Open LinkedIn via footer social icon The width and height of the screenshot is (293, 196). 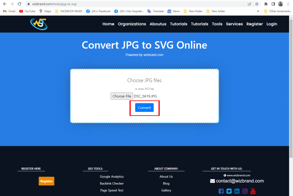click(x=237, y=191)
